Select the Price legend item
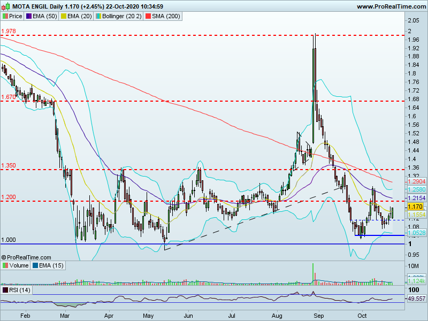The image size is (428, 321). (12, 16)
